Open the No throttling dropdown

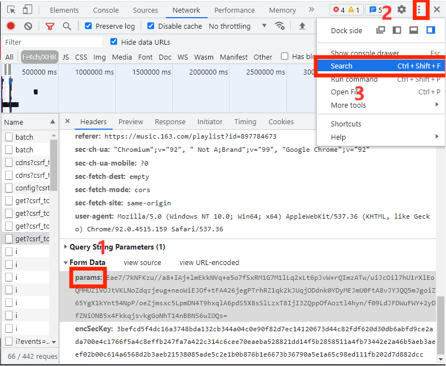click(x=237, y=26)
